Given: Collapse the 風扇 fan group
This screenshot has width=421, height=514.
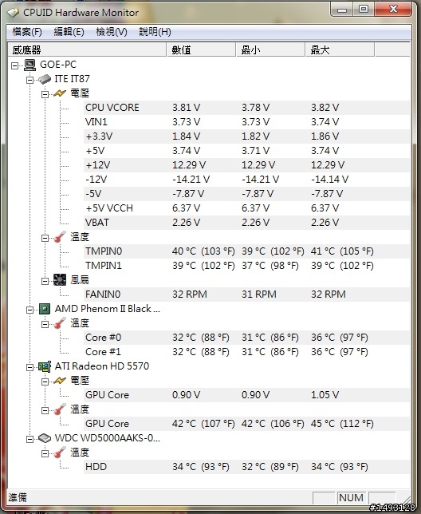Looking at the screenshot, I should click(x=45, y=281).
